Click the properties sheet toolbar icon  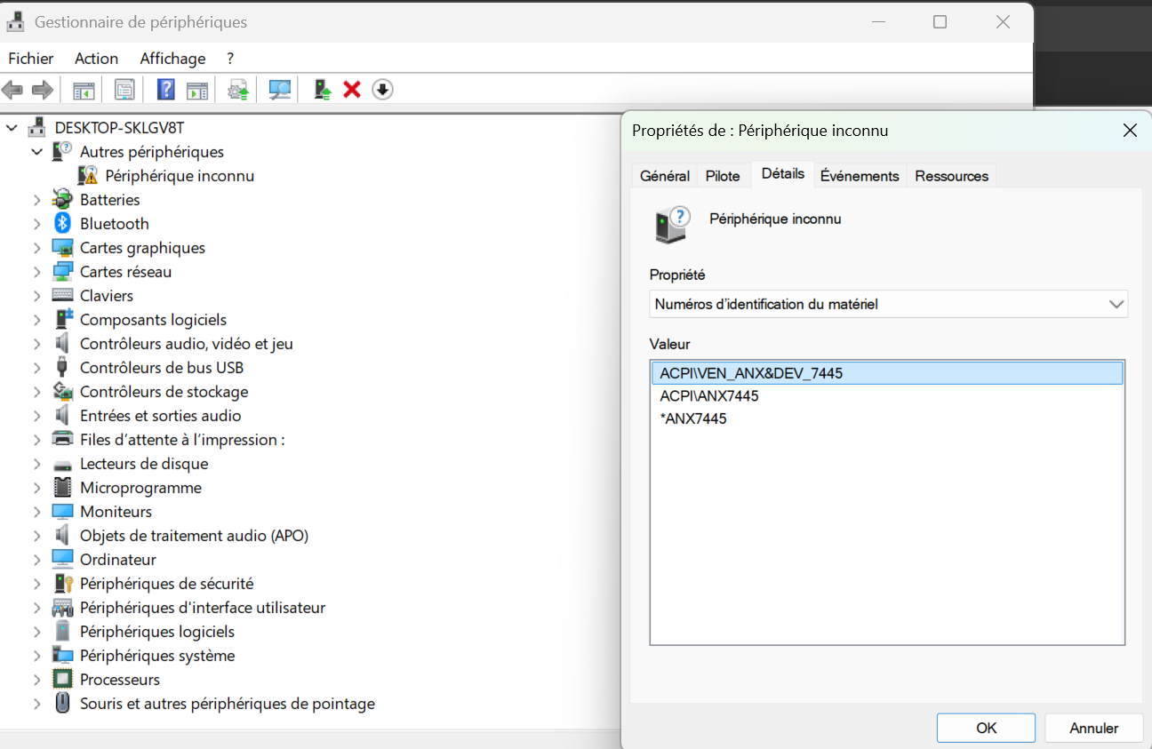pyautogui.click(x=124, y=90)
